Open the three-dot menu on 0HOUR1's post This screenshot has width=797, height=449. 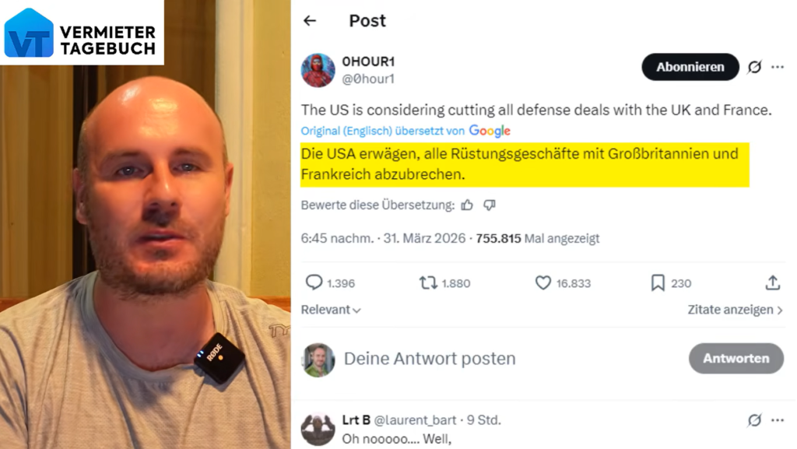pos(778,67)
